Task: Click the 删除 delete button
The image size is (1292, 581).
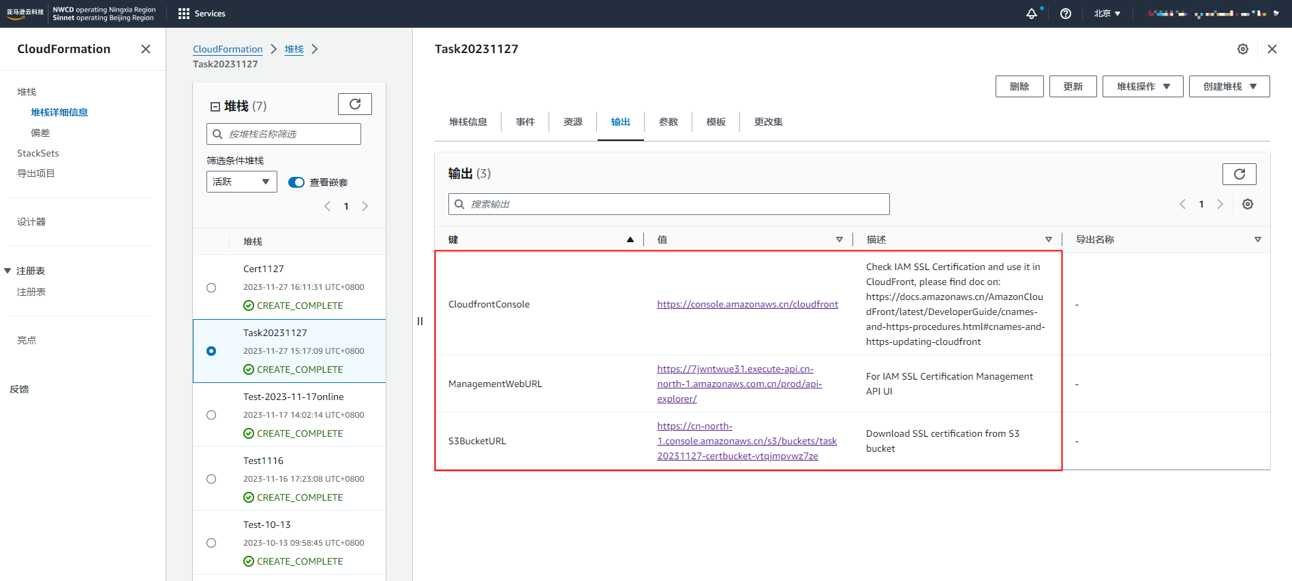Action: [1019, 86]
